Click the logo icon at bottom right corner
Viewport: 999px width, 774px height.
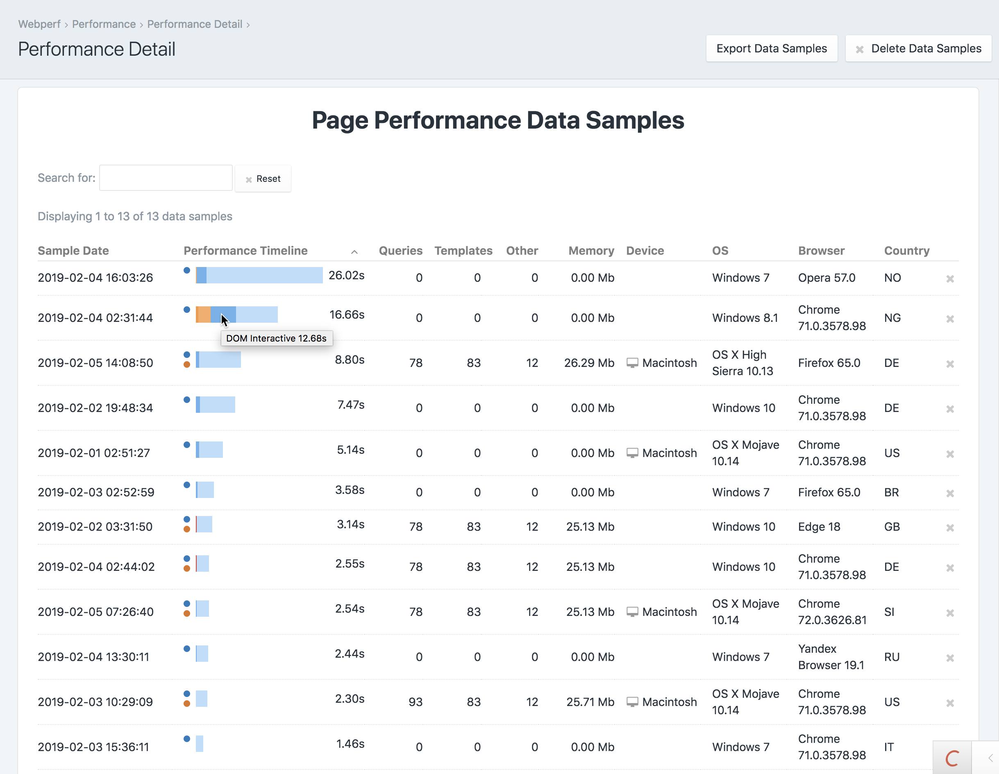[952, 758]
